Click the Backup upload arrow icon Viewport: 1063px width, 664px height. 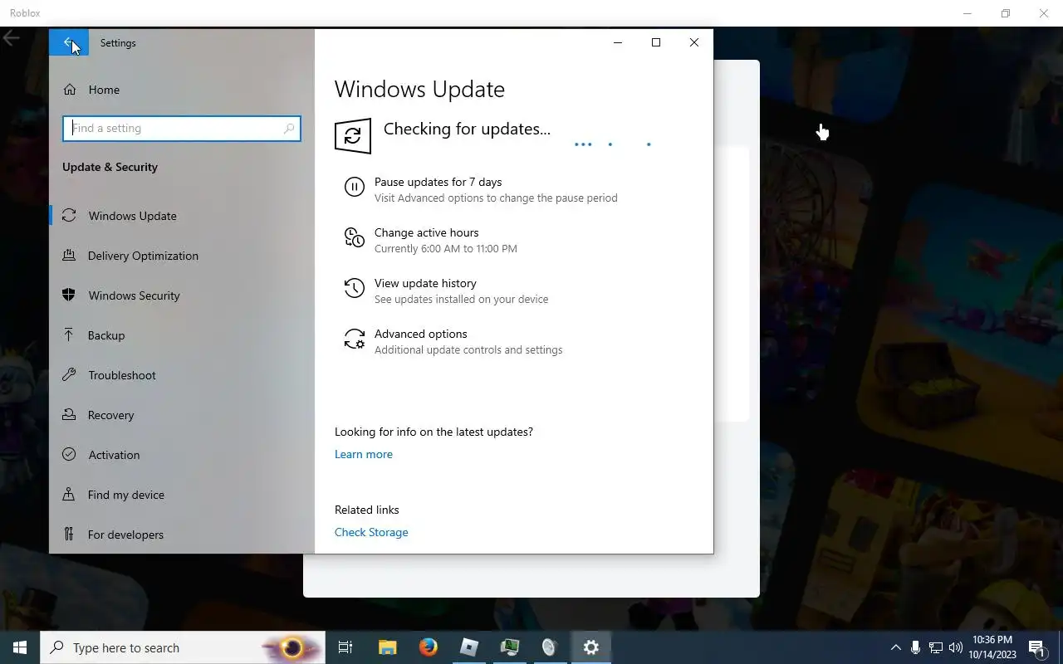(x=70, y=335)
